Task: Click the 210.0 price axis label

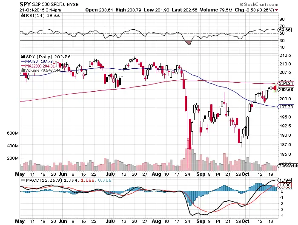Action: click(x=285, y=64)
